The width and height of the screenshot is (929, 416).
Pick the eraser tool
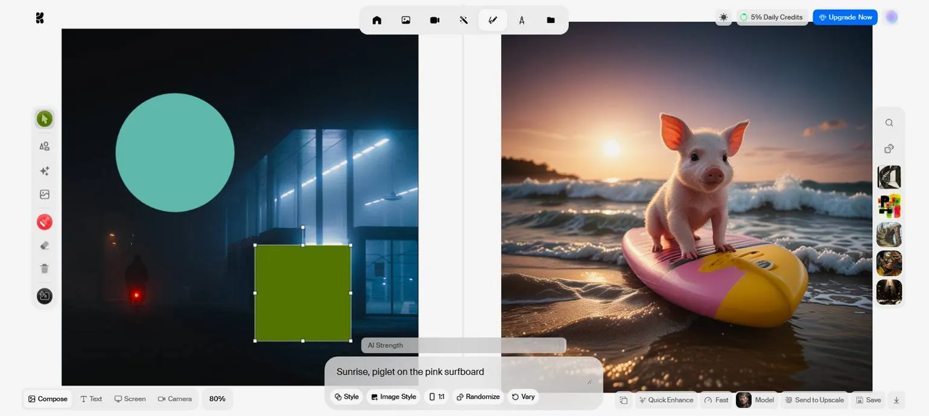click(44, 246)
